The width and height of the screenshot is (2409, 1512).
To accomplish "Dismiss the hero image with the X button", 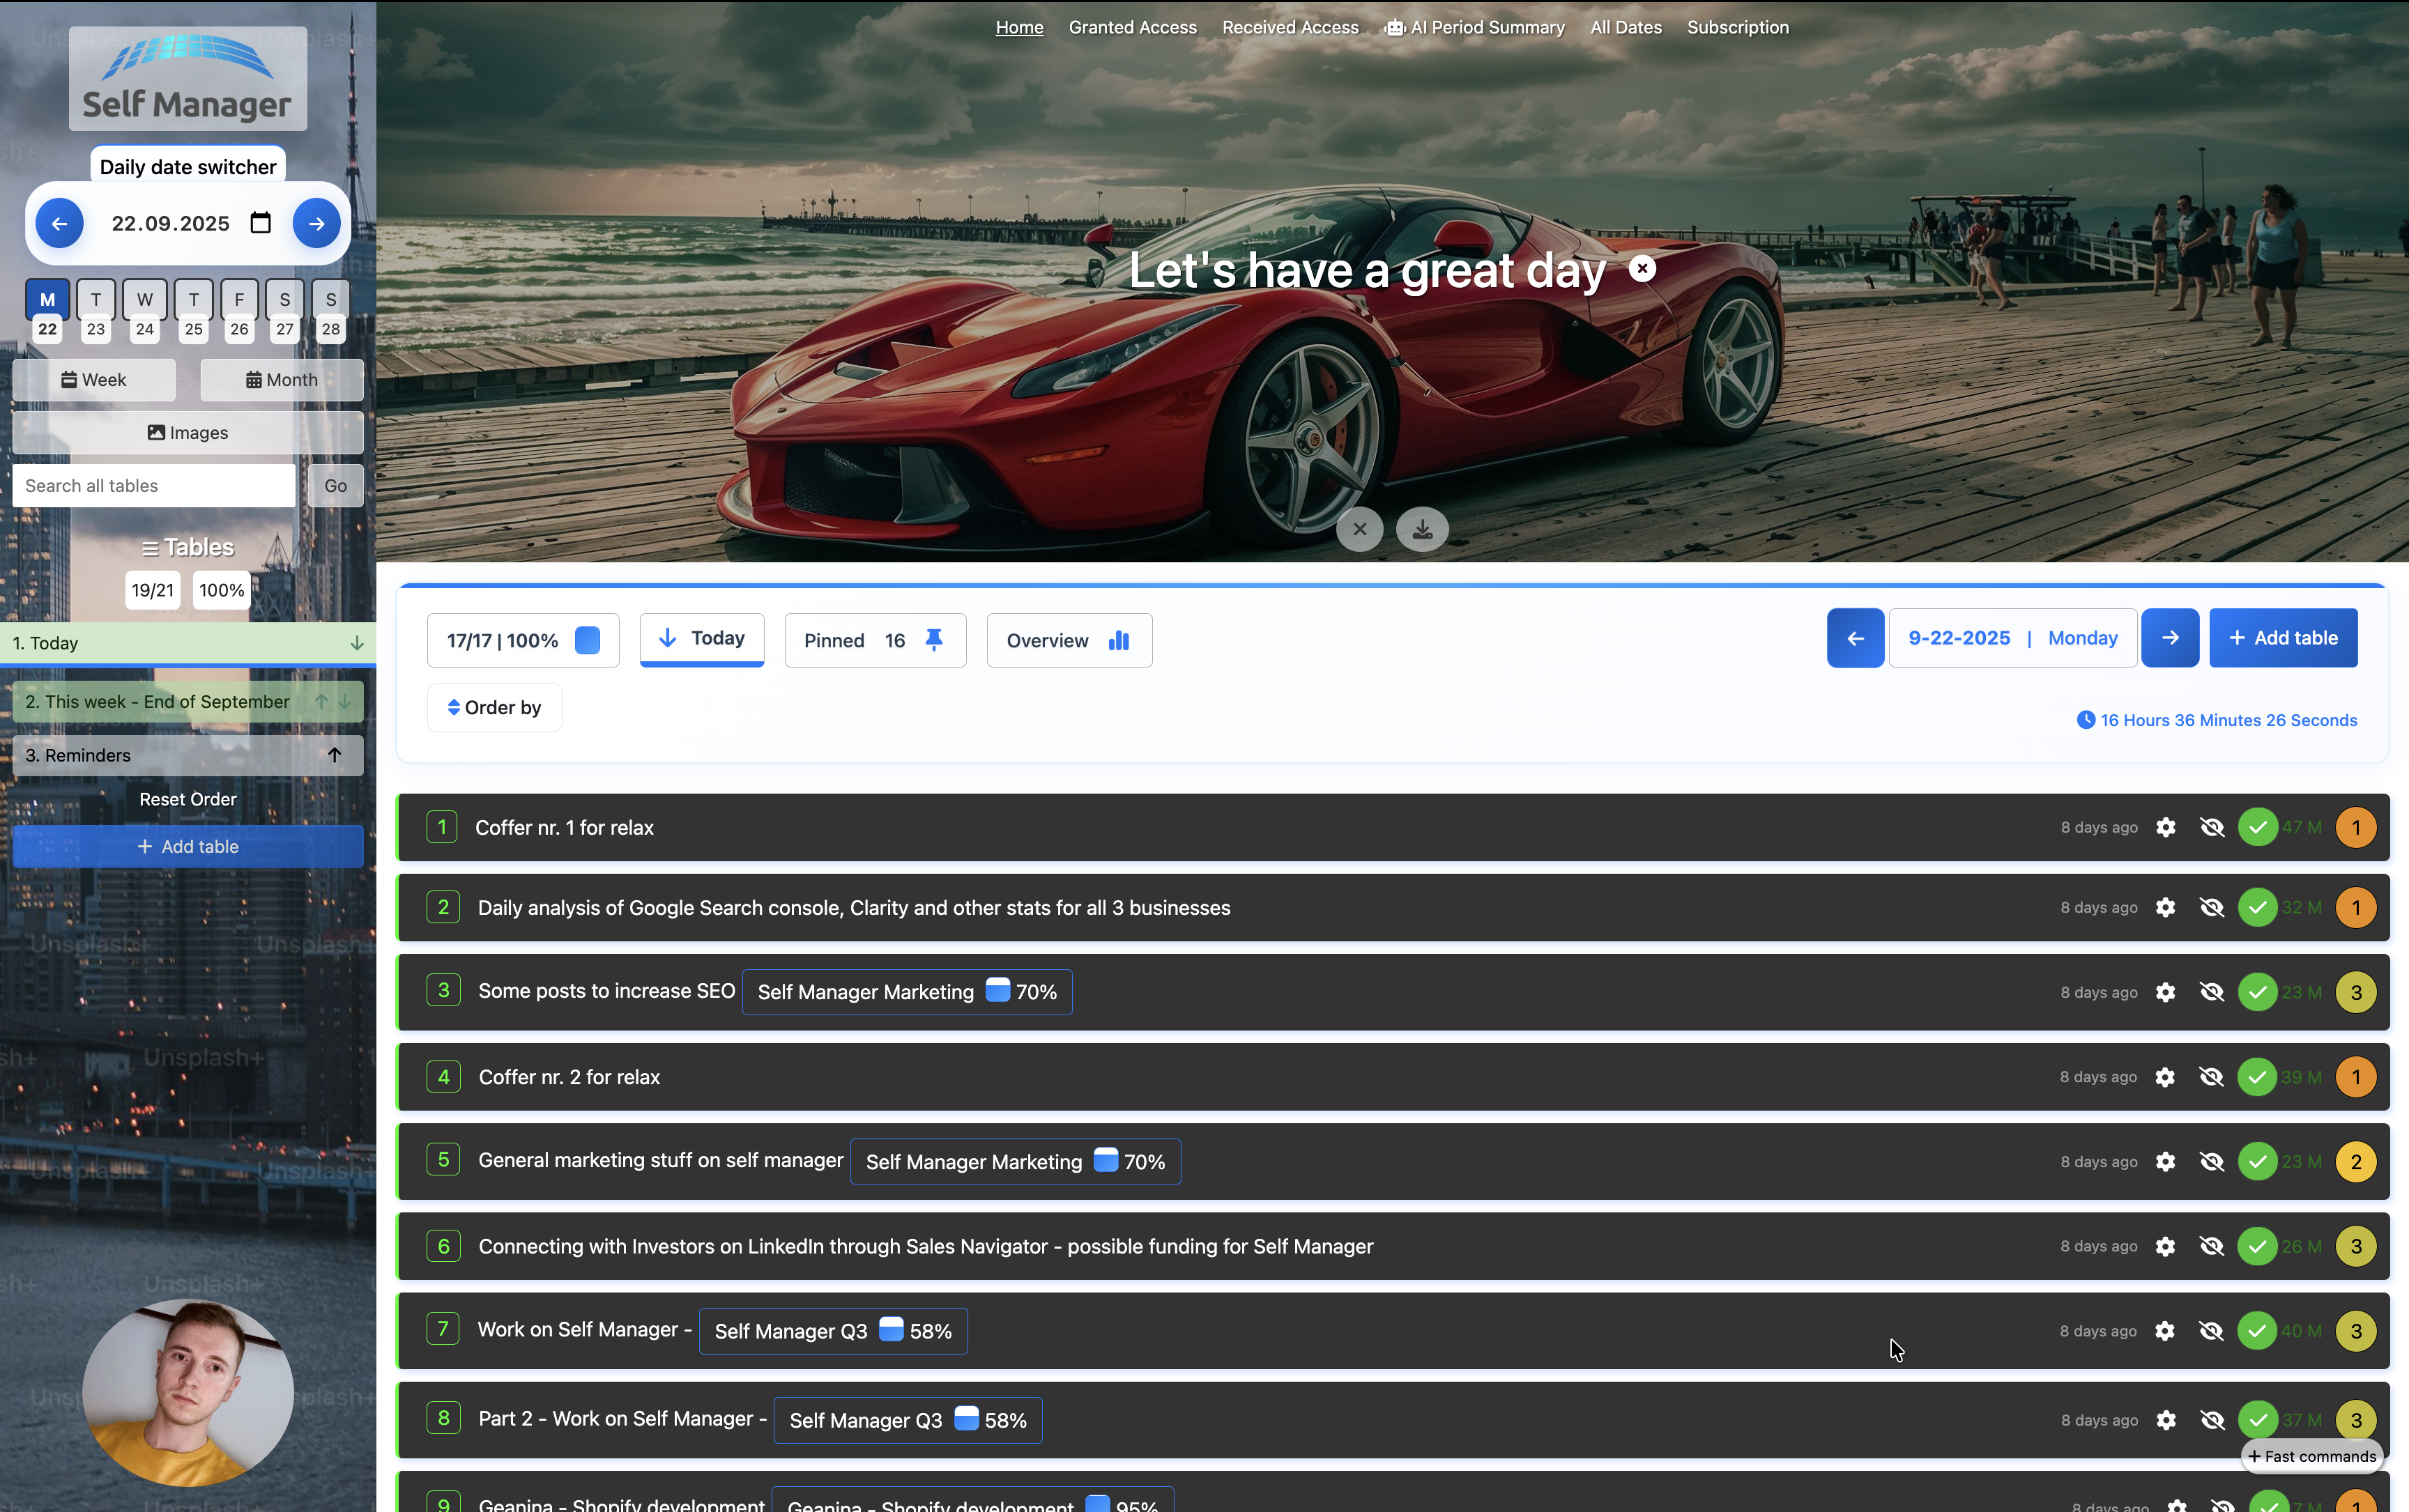I will pyautogui.click(x=1359, y=529).
